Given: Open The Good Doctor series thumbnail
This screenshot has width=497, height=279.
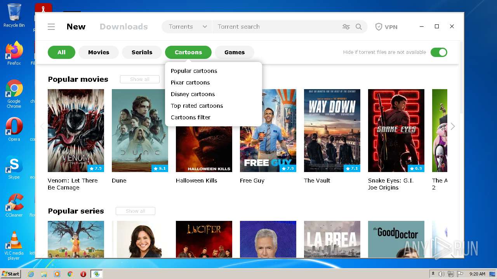Looking at the screenshot, I should coord(396,239).
